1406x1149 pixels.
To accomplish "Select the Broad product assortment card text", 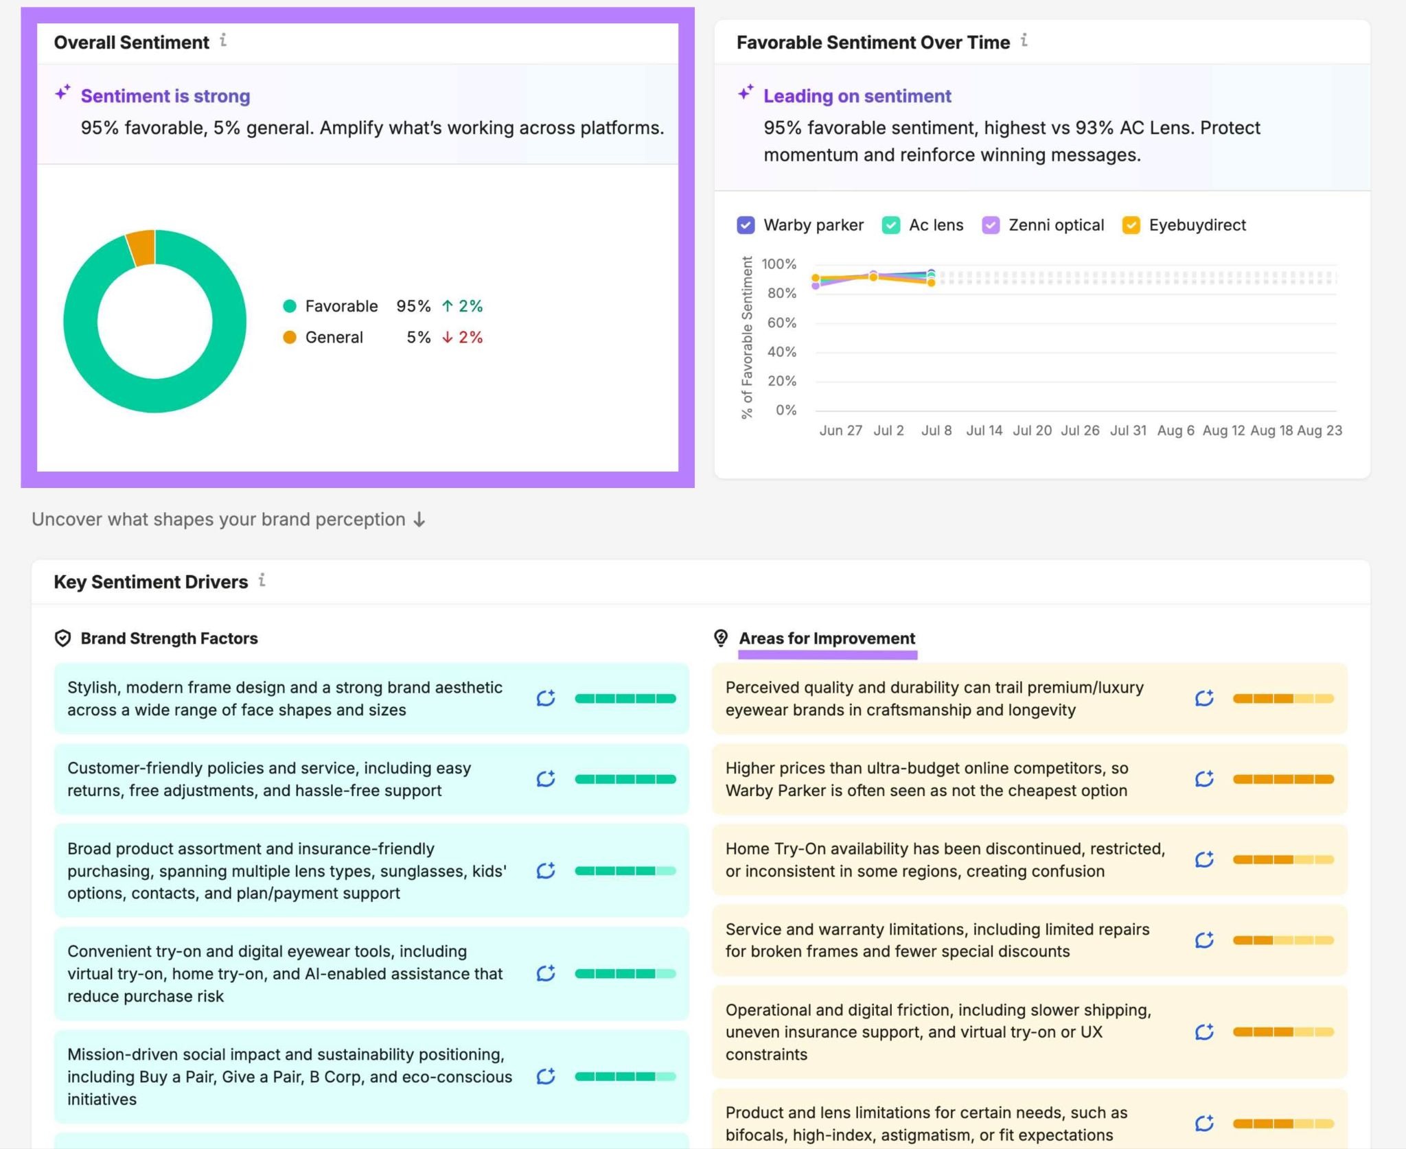I will pyautogui.click(x=287, y=871).
